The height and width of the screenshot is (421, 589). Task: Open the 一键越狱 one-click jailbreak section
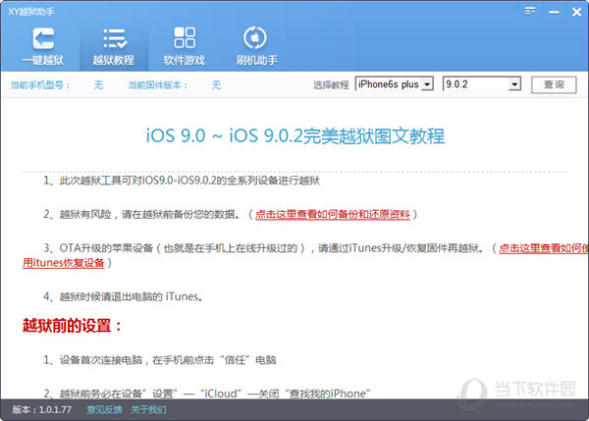42,46
